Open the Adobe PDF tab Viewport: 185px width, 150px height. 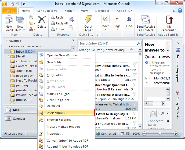[124, 11]
